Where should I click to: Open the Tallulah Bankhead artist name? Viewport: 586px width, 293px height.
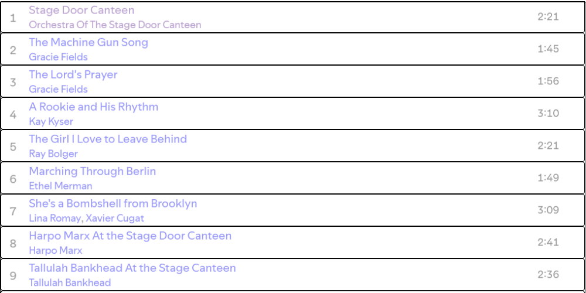tap(70, 283)
